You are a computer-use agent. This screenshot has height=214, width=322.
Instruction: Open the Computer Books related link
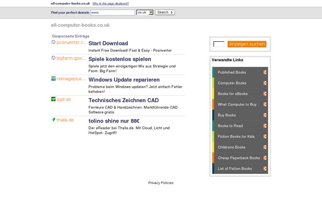click(232, 83)
